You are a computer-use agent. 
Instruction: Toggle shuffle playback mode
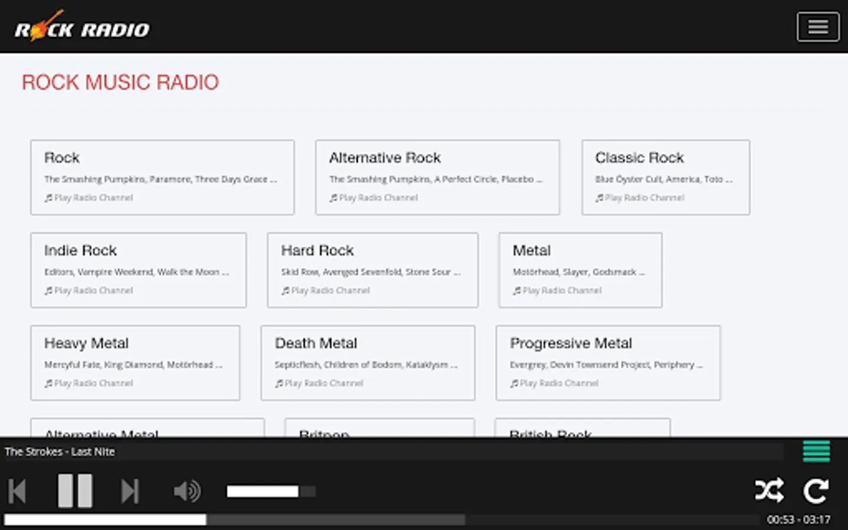pos(769,491)
